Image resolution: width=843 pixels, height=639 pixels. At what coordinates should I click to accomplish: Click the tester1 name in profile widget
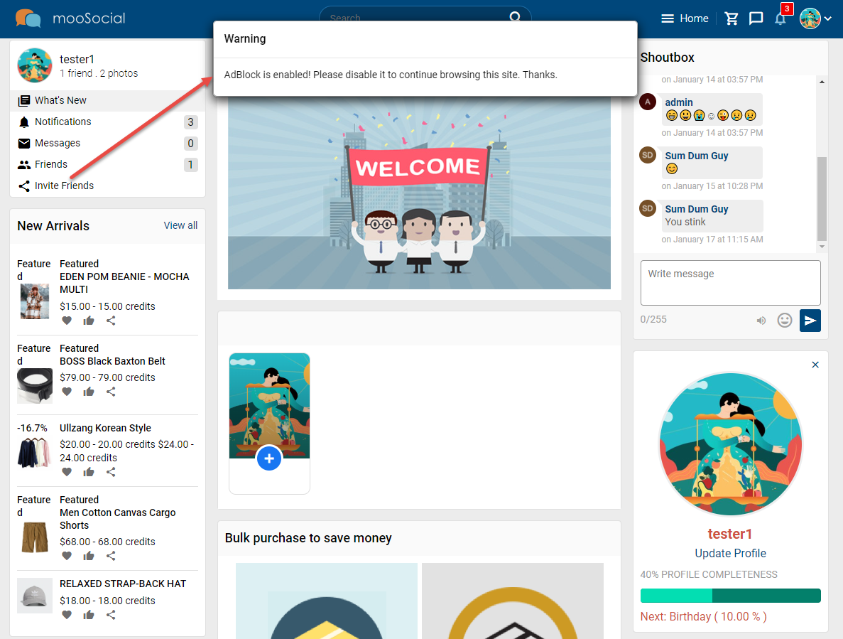tap(729, 534)
